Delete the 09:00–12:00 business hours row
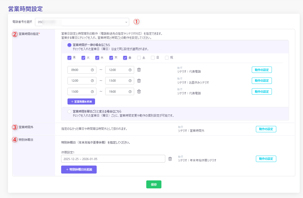This screenshot has width=303, height=198. [139, 70]
